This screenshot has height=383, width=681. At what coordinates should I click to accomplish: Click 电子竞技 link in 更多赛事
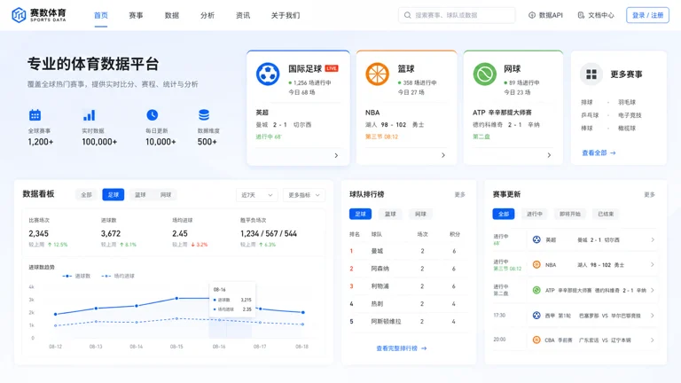click(x=630, y=115)
